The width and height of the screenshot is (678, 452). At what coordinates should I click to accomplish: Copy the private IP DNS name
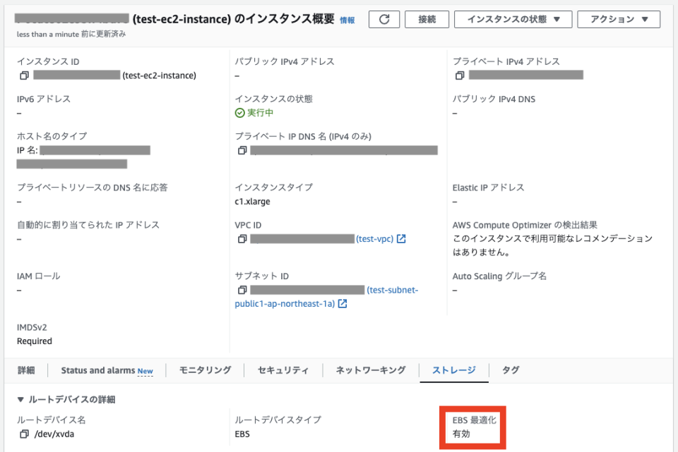tap(240, 149)
